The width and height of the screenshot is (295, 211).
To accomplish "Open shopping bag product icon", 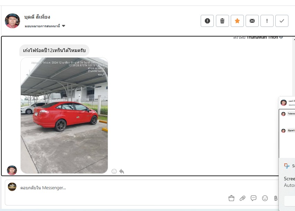I will pos(231,198).
